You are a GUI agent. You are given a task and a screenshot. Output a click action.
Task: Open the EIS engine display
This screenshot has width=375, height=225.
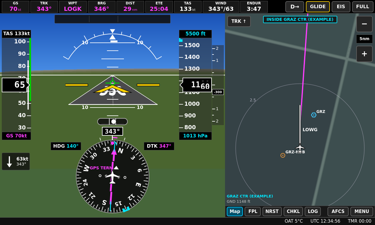[x=341, y=7]
